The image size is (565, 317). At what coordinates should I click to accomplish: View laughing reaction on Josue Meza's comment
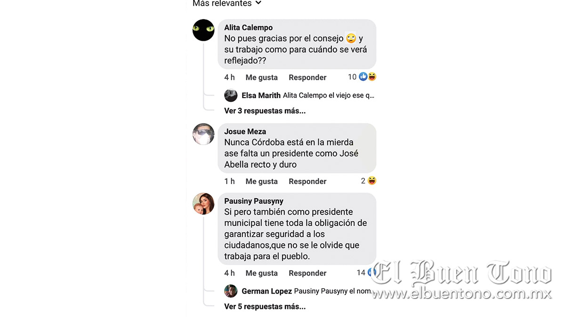(x=372, y=181)
